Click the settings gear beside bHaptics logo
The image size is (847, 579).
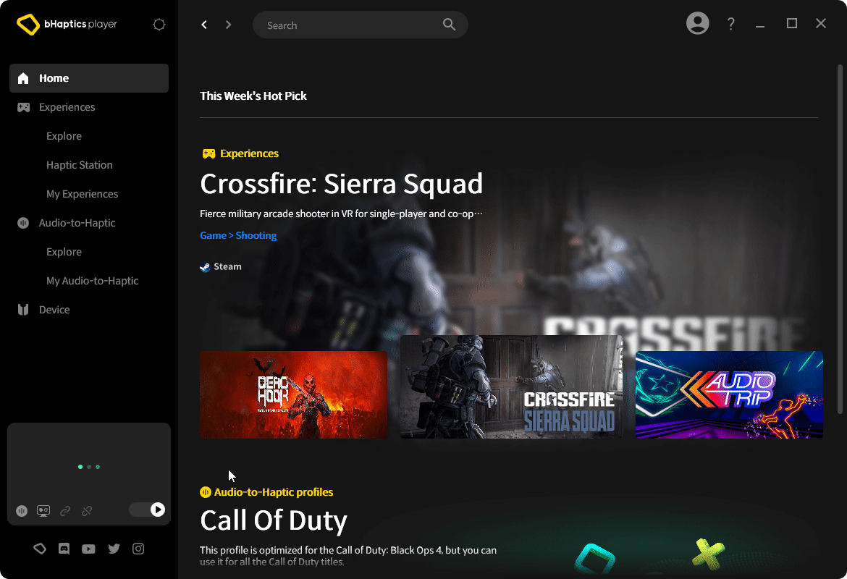pos(159,25)
